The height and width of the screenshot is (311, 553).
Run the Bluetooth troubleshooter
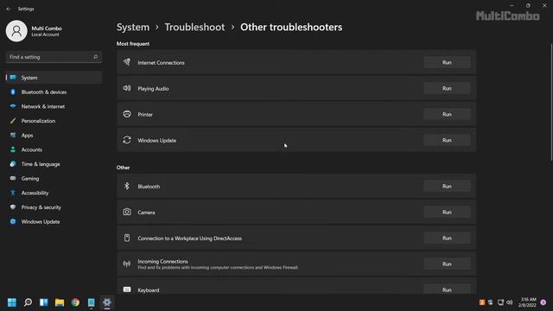click(447, 187)
